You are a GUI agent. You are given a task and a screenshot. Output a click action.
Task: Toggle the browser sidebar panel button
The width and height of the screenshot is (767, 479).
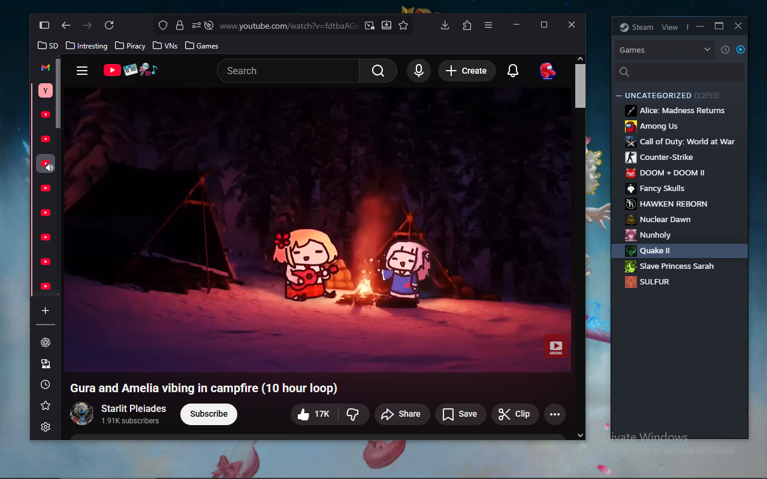click(x=44, y=25)
